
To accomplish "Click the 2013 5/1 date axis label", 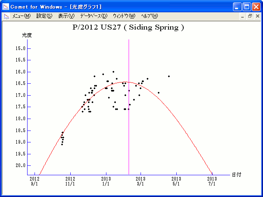I will [x=176, y=181].
